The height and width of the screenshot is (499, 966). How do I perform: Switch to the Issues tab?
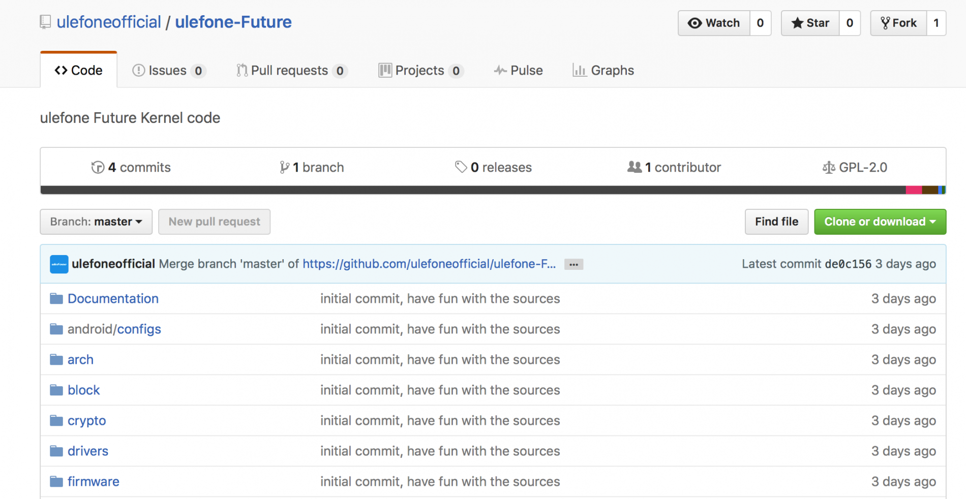point(168,70)
